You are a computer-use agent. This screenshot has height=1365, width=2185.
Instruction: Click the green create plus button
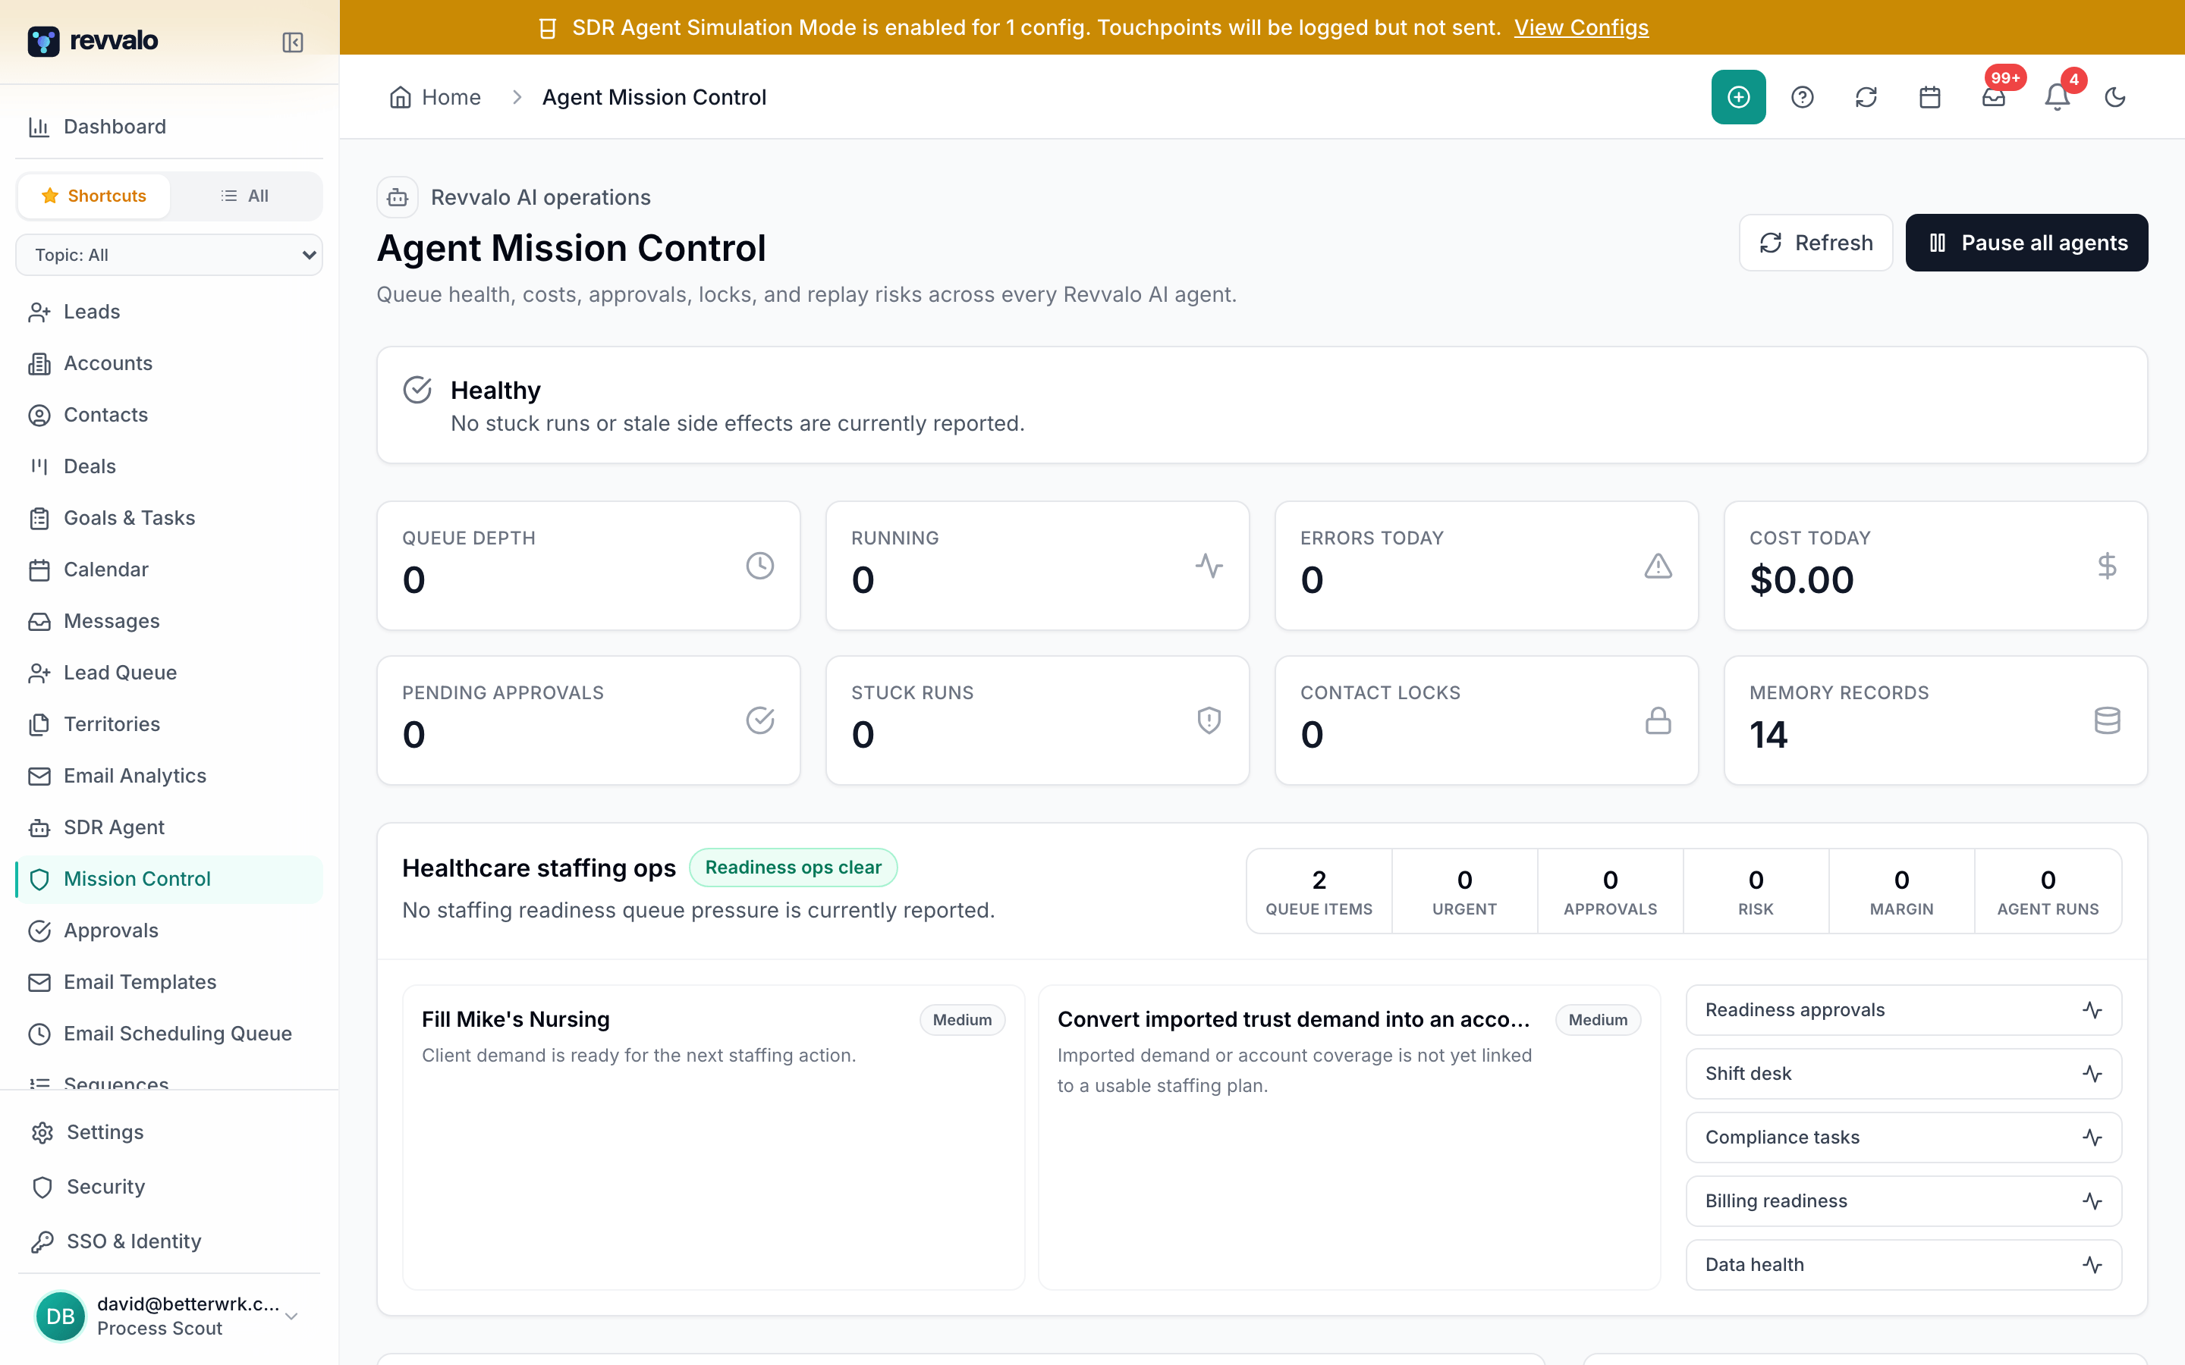(1738, 98)
